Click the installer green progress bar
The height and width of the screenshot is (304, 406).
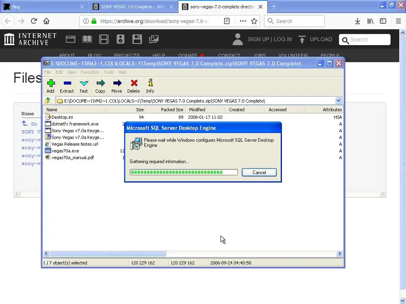(x=184, y=173)
